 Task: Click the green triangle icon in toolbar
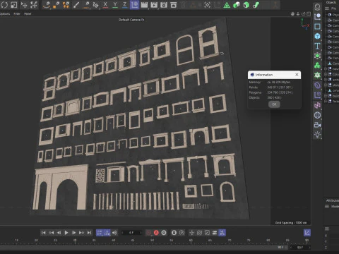pyautogui.click(x=227, y=5)
